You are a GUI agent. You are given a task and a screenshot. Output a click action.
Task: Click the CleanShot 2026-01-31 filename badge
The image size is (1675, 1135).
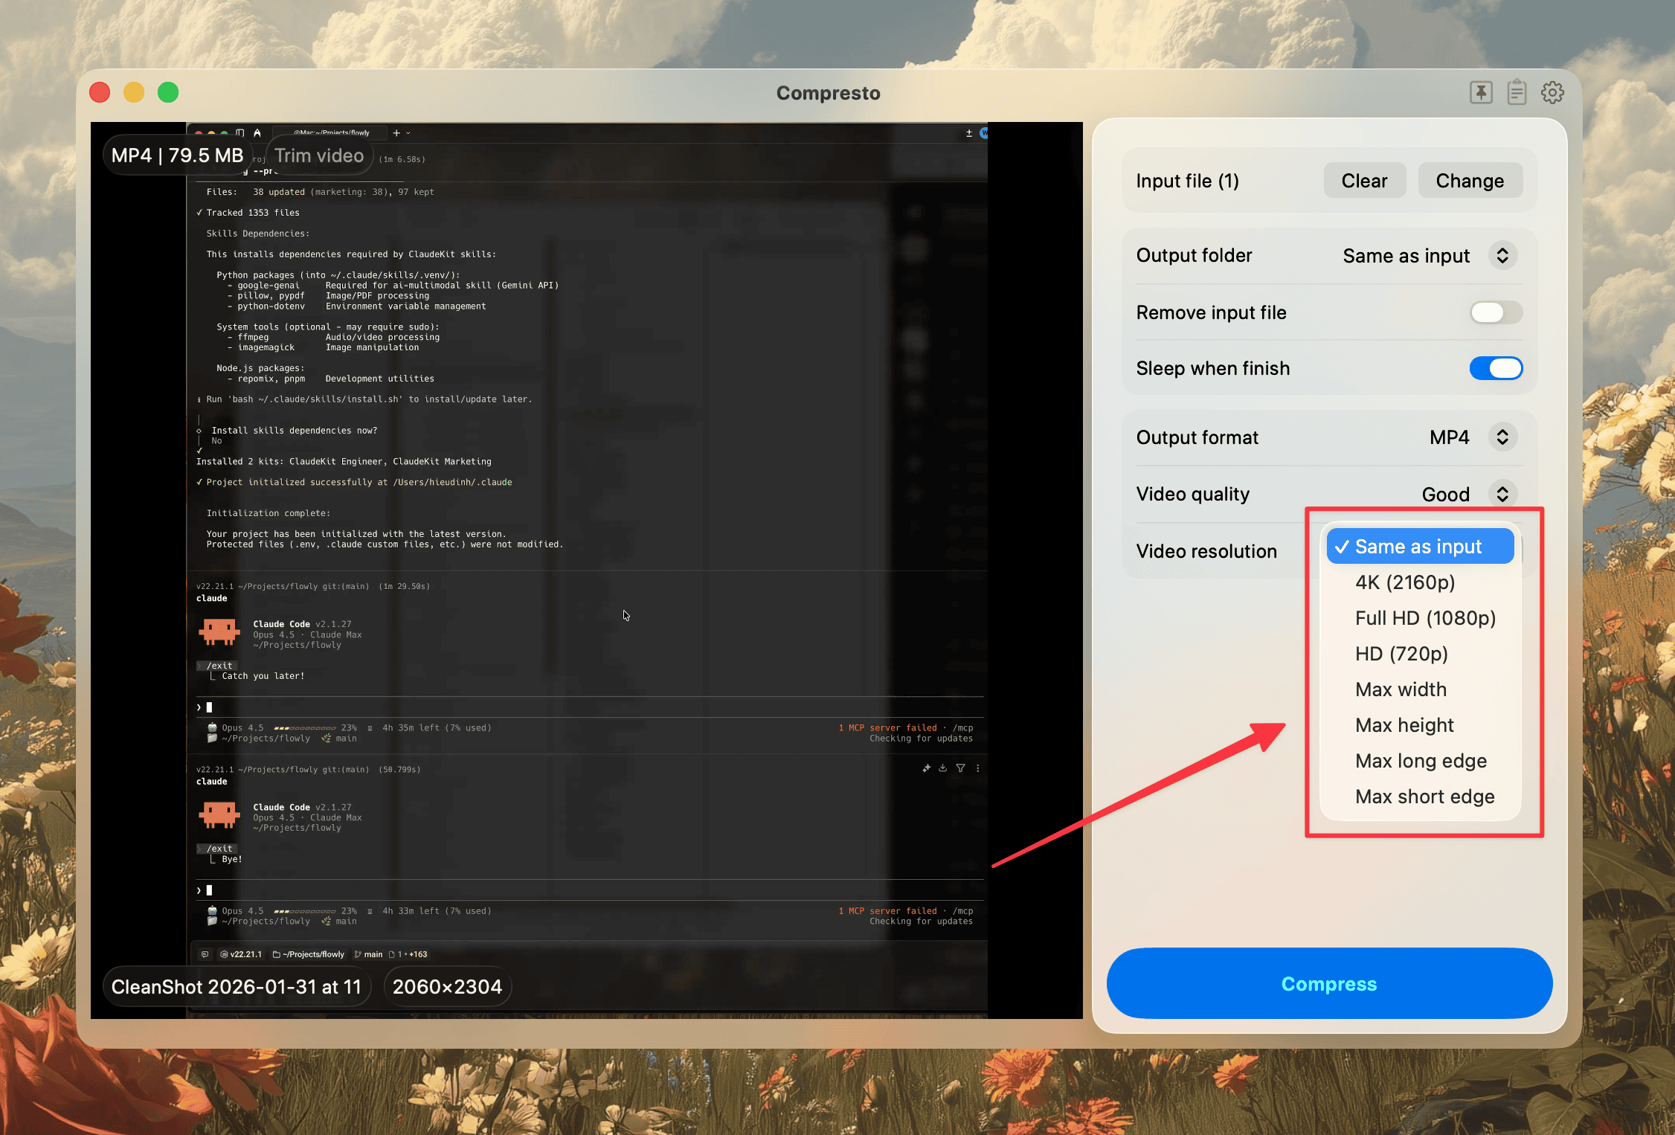click(x=236, y=986)
